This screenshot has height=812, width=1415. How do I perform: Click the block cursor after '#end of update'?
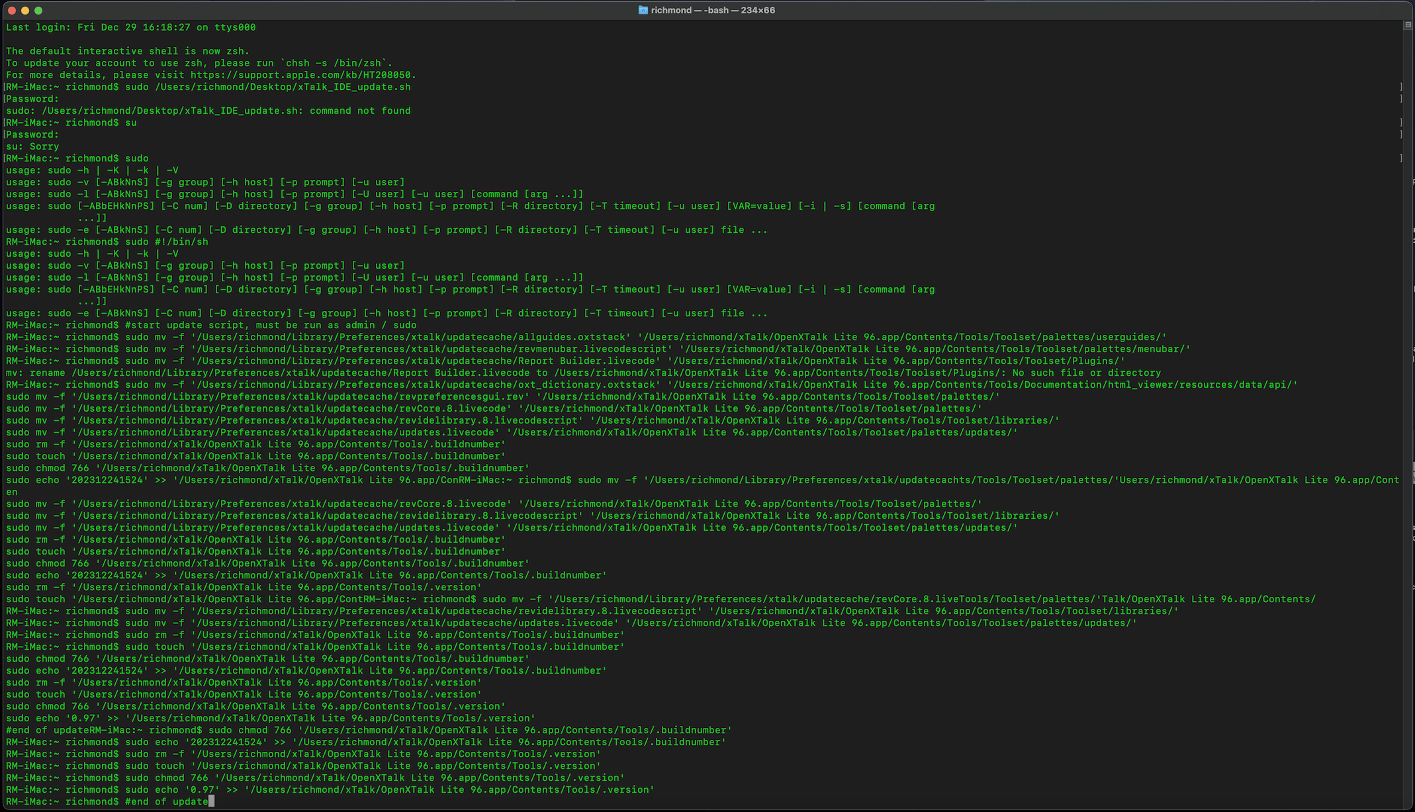(x=212, y=801)
